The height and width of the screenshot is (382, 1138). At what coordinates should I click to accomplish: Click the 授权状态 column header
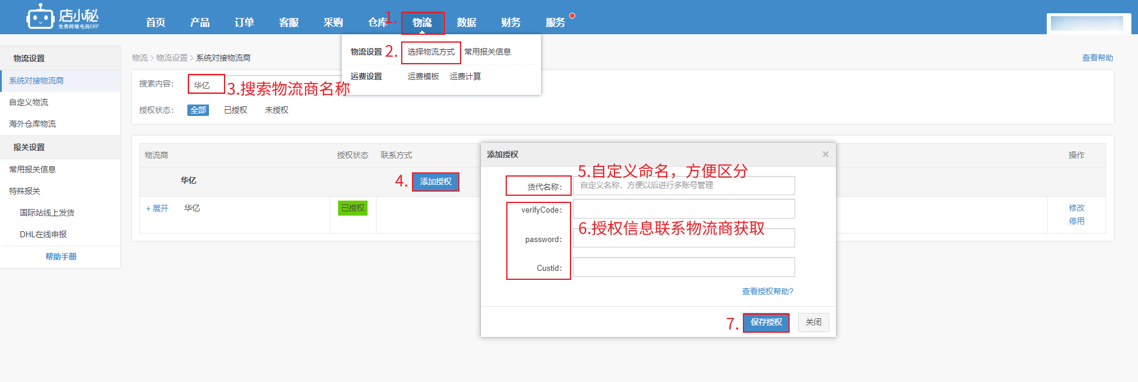[x=353, y=155]
